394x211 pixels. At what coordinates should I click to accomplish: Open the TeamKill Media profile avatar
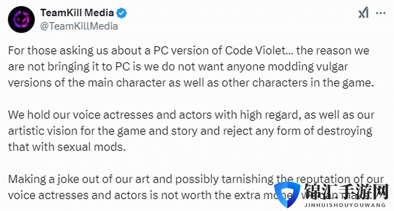(x=21, y=19)
